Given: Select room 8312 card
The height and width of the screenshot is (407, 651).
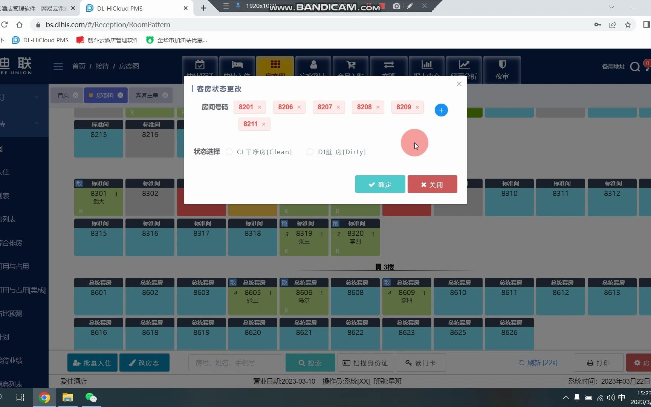Looking at the screenshot, I should click(x=612, y=197).
